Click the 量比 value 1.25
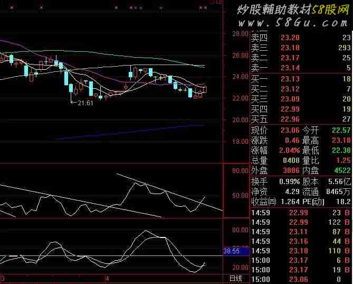 [344, 160]
